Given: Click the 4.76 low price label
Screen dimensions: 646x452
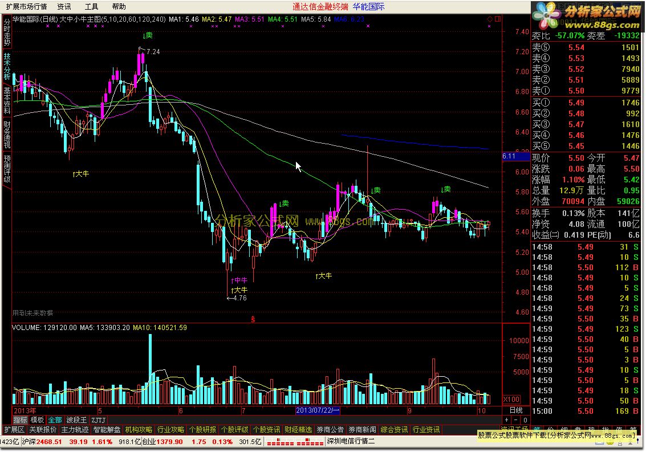Looking at the screenshot, I should tap(240, 298).
